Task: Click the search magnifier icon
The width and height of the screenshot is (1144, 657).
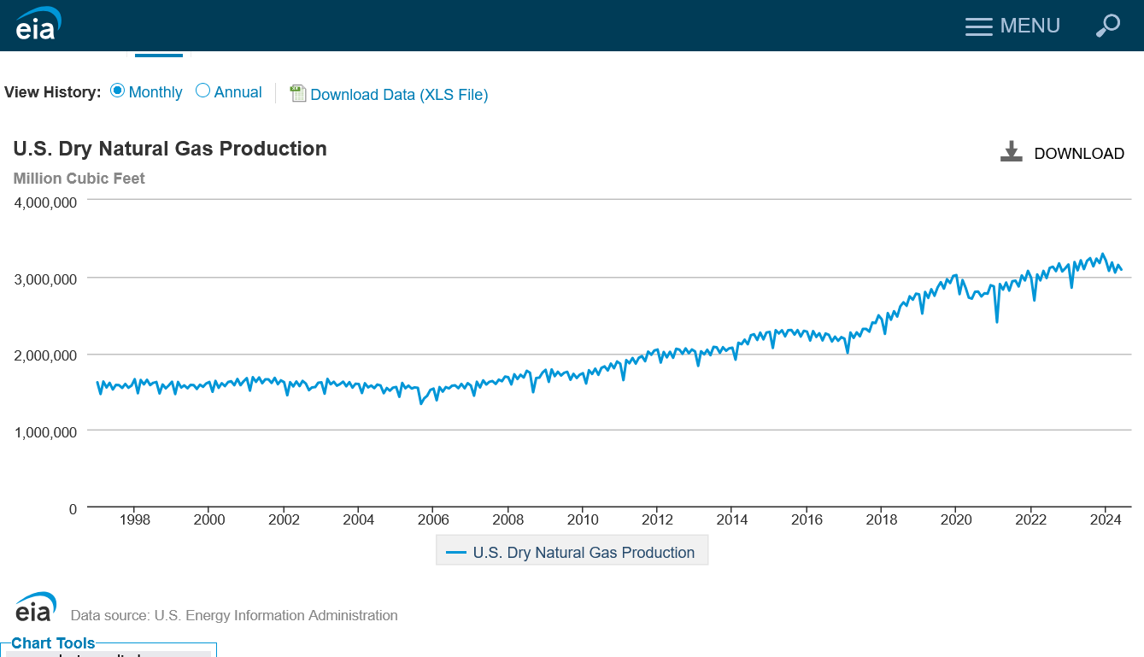Action: coord(1107,26)
